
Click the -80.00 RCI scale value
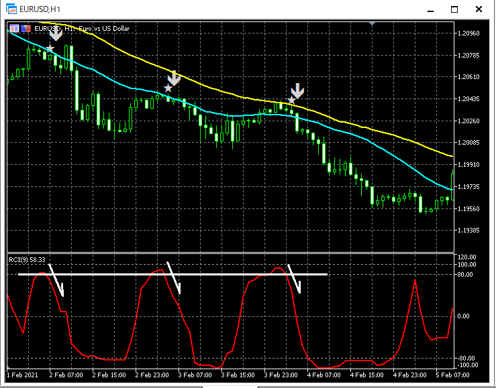pos(466,358)
